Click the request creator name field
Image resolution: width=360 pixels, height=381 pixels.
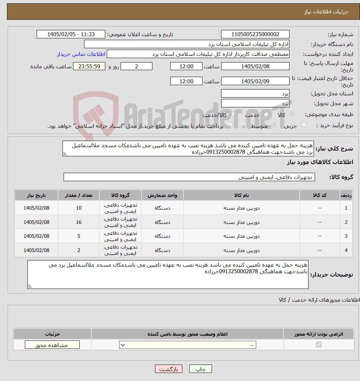click(x=198, y=54)
